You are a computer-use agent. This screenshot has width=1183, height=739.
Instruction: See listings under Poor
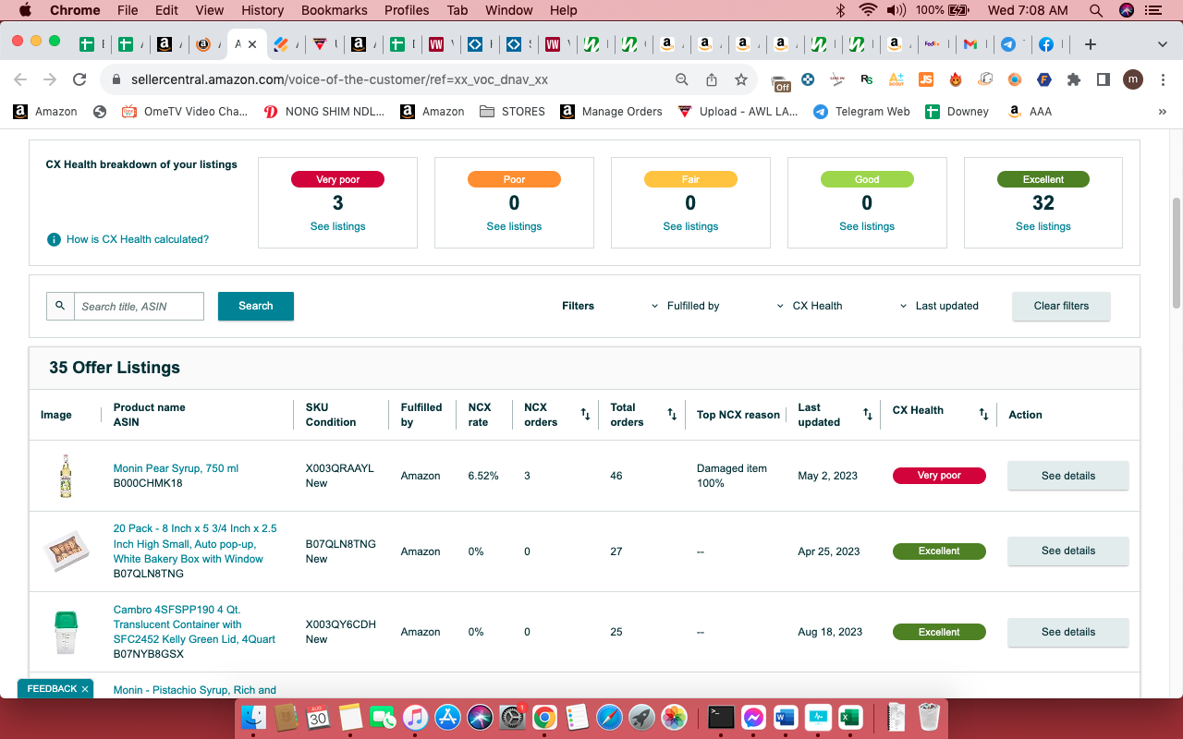pyautogui.click(x=514, y=226)
